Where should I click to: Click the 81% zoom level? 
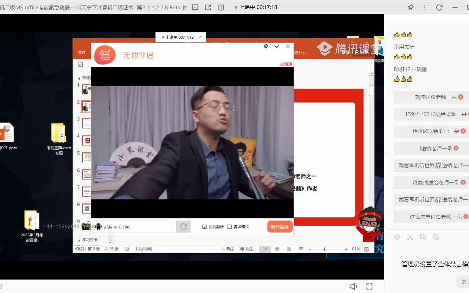(356, 249)
